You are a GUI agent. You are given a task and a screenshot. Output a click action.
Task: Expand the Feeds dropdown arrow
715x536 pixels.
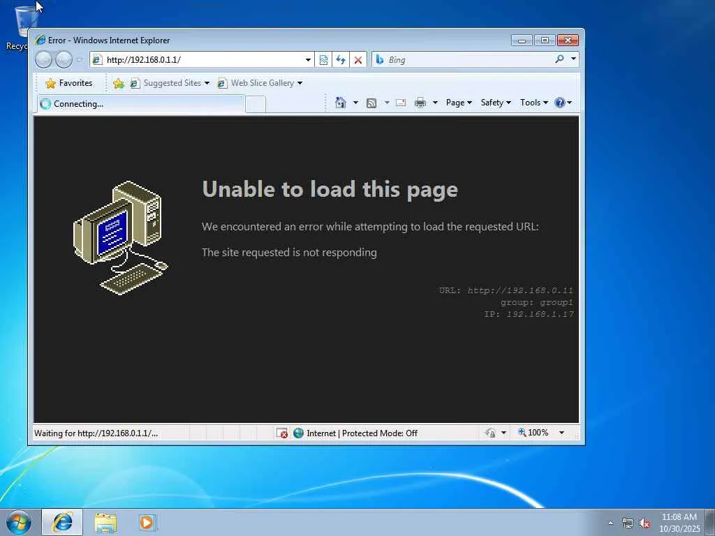point(387,103)
